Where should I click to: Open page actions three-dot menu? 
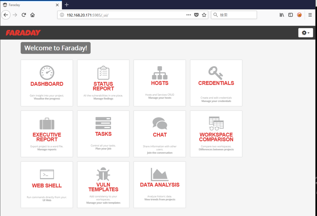point(189,15)
